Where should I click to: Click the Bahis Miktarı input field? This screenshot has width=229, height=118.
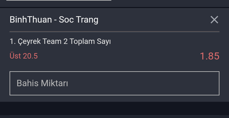pyautogui.click(x=114, y=83)
